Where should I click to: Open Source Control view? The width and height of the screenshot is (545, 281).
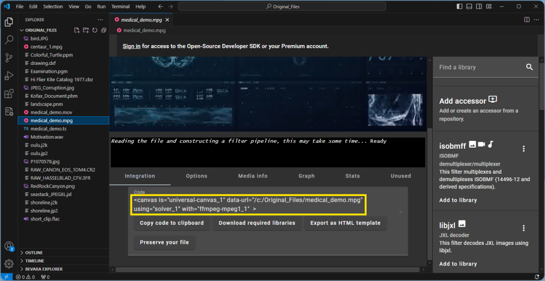coord(9,58)
